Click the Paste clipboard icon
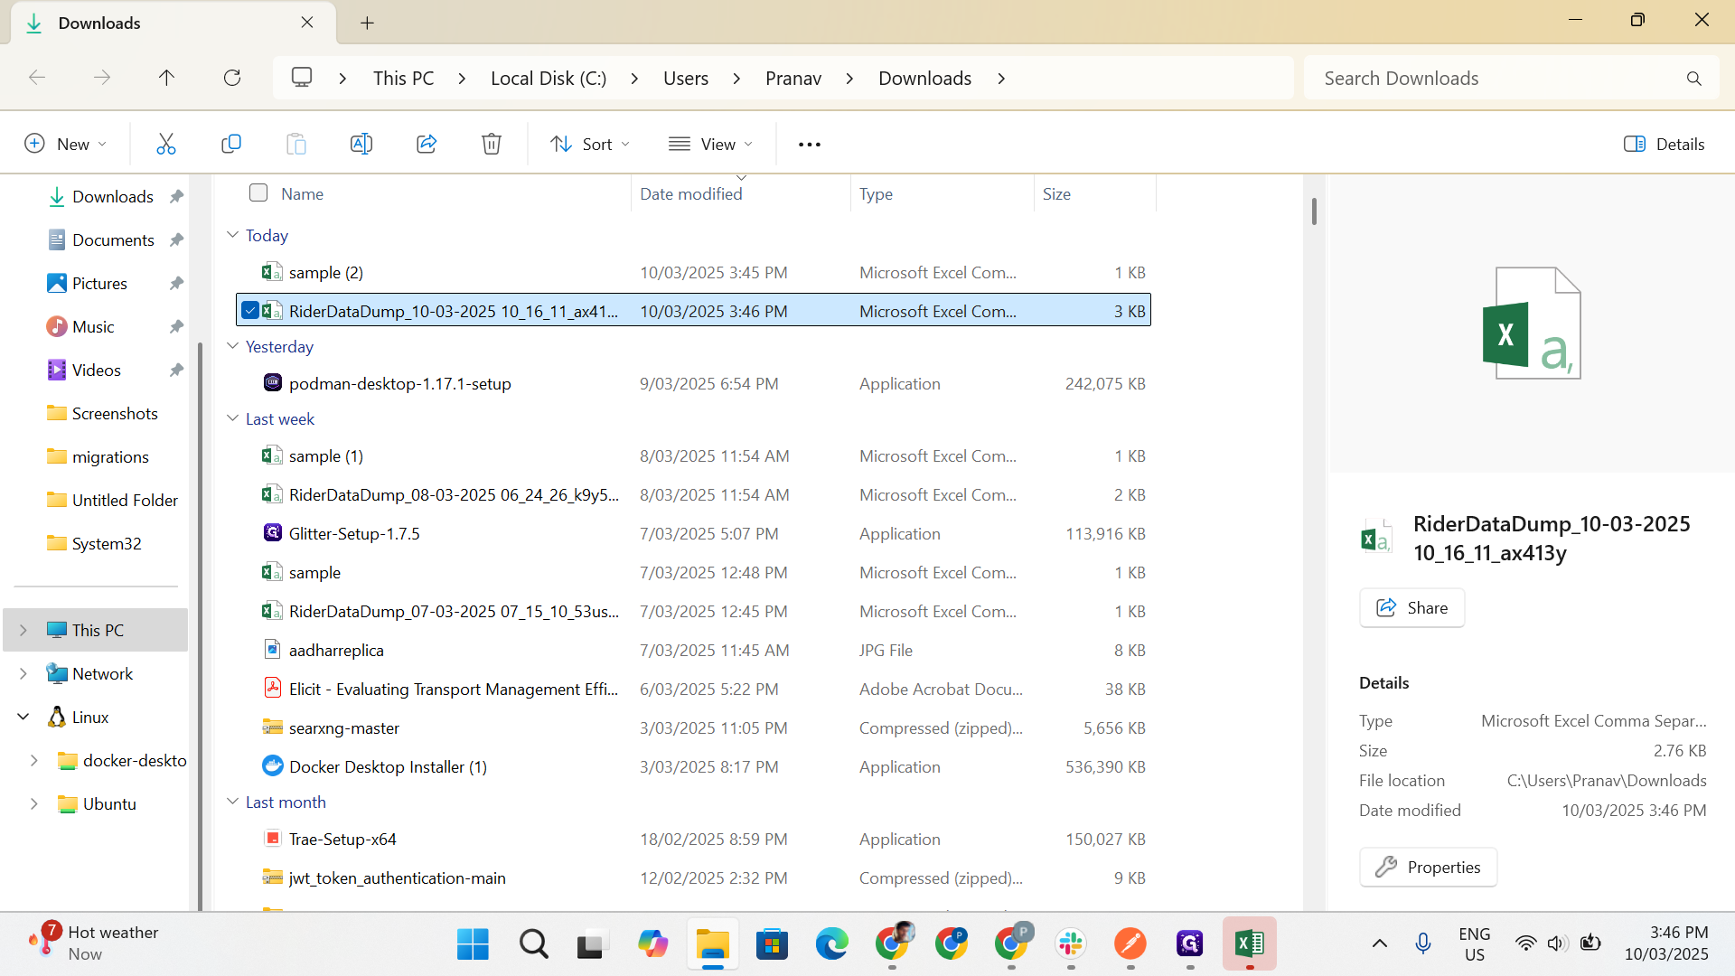This screenshot has height=976, width=1735. (x=296, y=144)
